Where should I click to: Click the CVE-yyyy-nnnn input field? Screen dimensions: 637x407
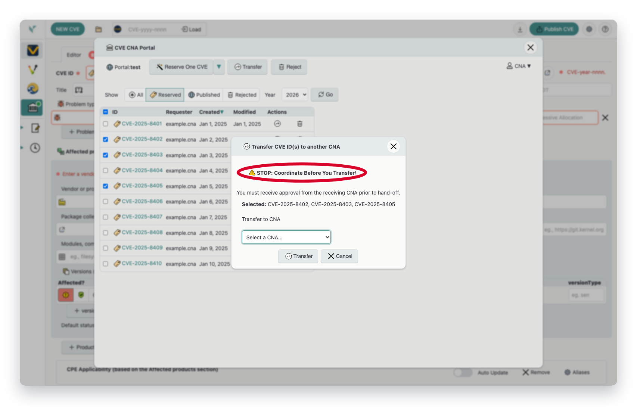147,29
